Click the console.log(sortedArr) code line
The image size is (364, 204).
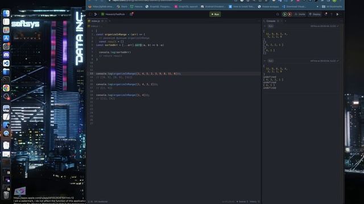[x=115, y=52]
